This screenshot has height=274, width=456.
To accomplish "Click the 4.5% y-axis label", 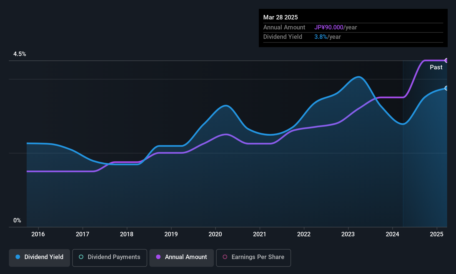I will click(x=20, y=54).
